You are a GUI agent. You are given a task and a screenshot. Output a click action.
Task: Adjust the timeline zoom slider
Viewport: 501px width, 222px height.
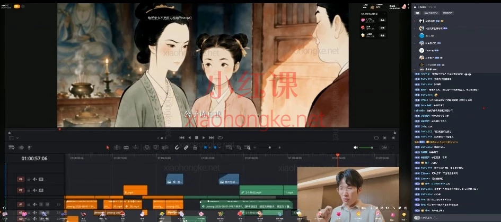coord(269,147)
